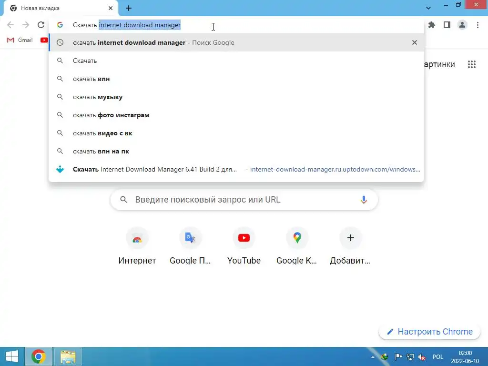Image resolution: width=488 pixels, height=366 pixels.
Task: Open File Explorer from taskbar
Action: click(68, 356)
